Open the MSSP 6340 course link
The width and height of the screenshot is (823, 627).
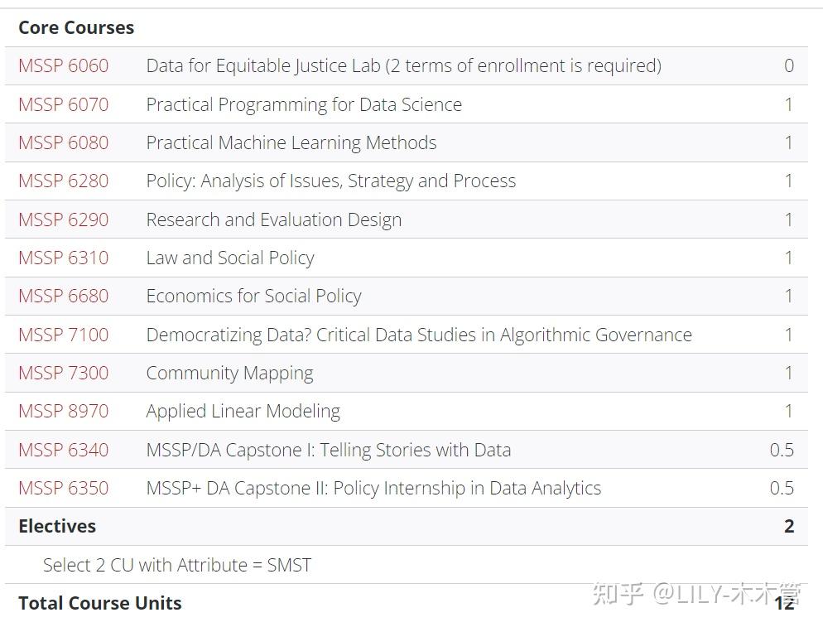tap(64, 450)
